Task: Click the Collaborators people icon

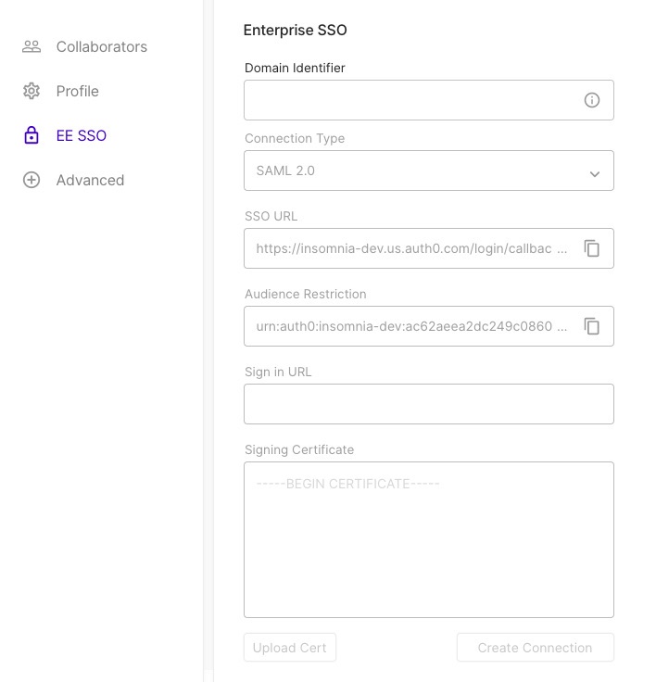Action: [32, 46]
